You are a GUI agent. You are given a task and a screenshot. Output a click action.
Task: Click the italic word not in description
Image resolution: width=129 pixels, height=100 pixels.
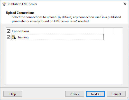point(75,21)
